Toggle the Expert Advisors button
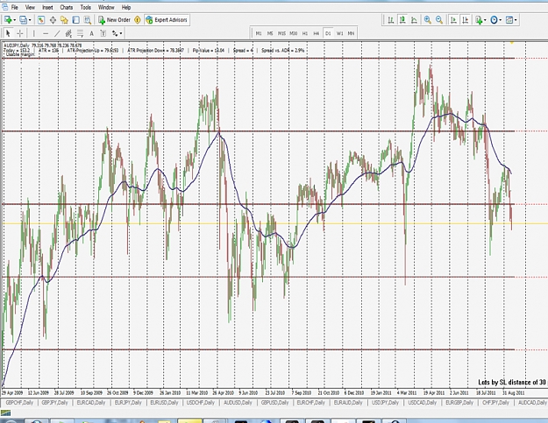Image resolution: width=548 pixels, height=423 pixels. pyautogui.click(x=167, y=20)
